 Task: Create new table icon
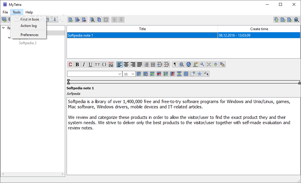tap(139, 74)
